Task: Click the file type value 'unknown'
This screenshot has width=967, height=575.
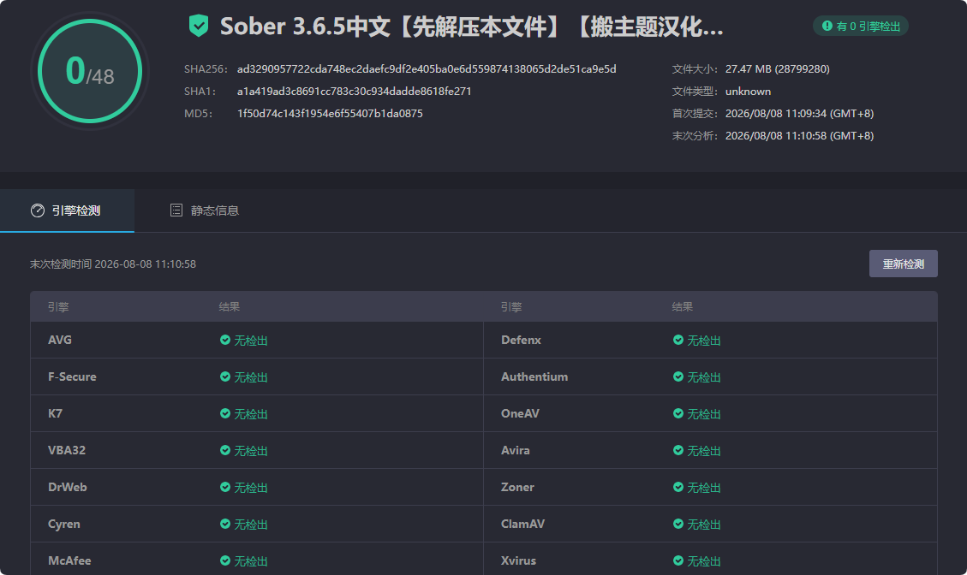Action: click(748, 92)
